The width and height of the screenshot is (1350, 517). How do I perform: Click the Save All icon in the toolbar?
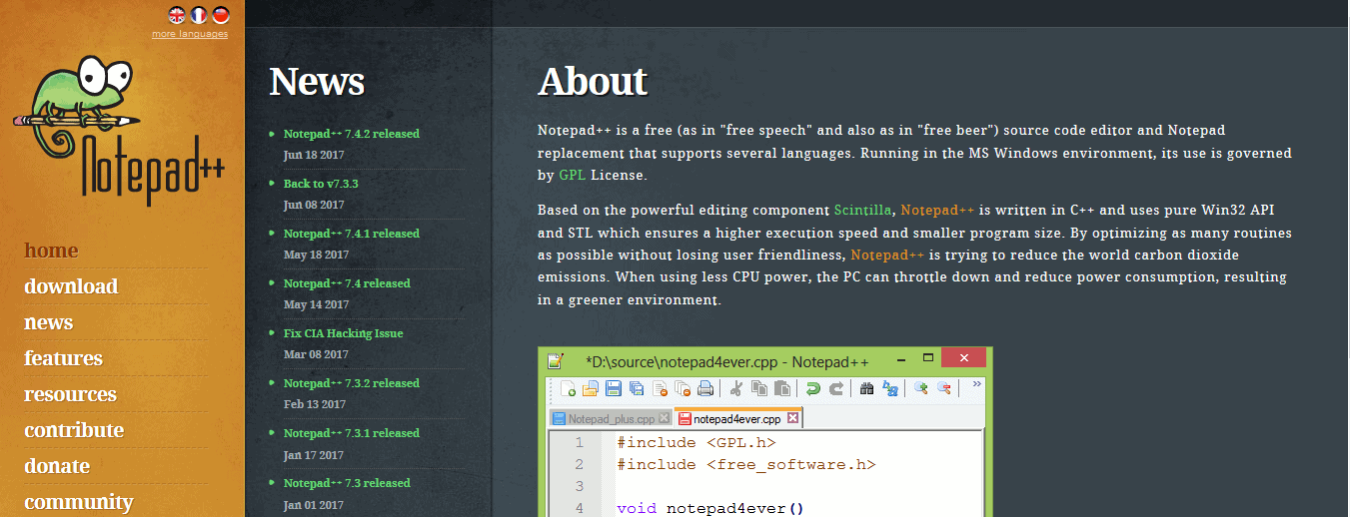(637, 388)
